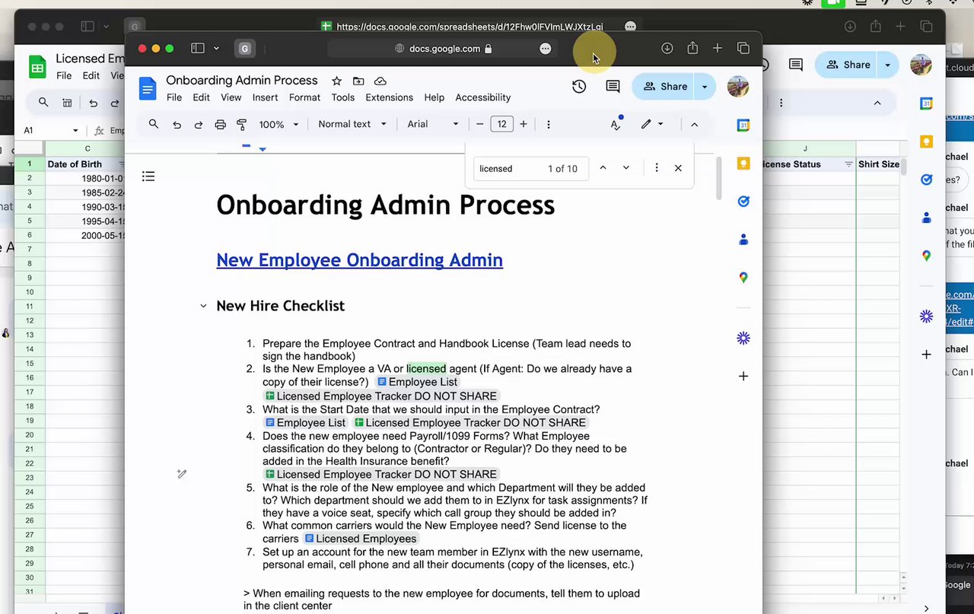Open the 100% zoom dropdown
974x614 pixels.
point(279,124)
